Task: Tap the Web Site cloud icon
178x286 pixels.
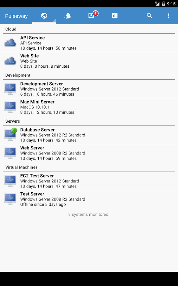Action: [x=10, y=61]
